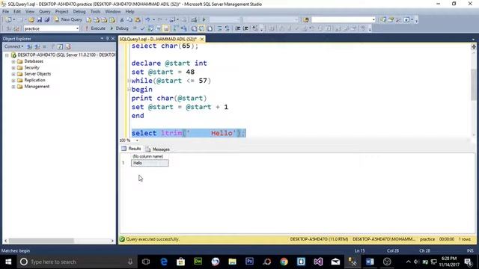
Task: Open the Object Explorer window position dropdown arrow
Action: click(102, 38)
